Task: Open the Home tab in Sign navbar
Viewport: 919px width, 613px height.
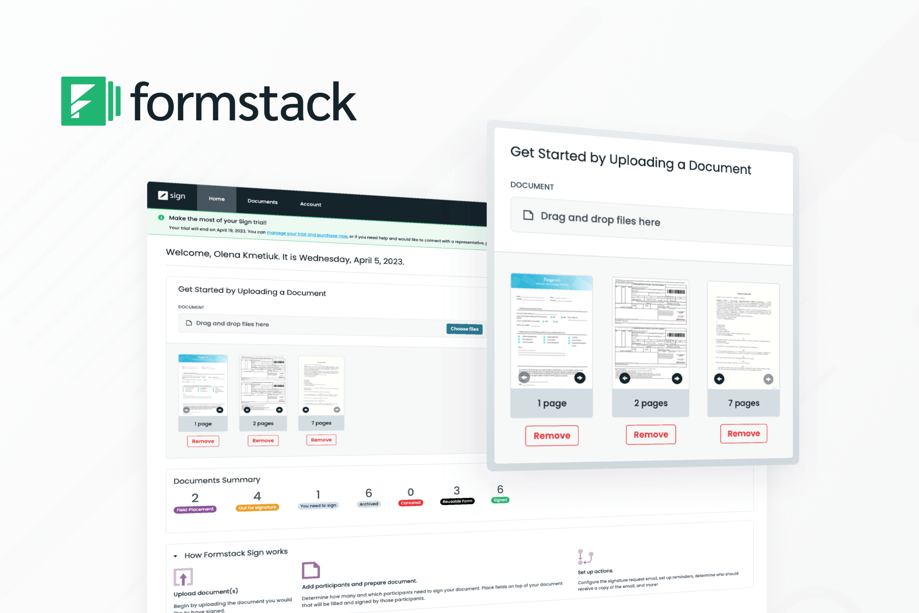Action: pyautogui.click(x=216, y=198)
